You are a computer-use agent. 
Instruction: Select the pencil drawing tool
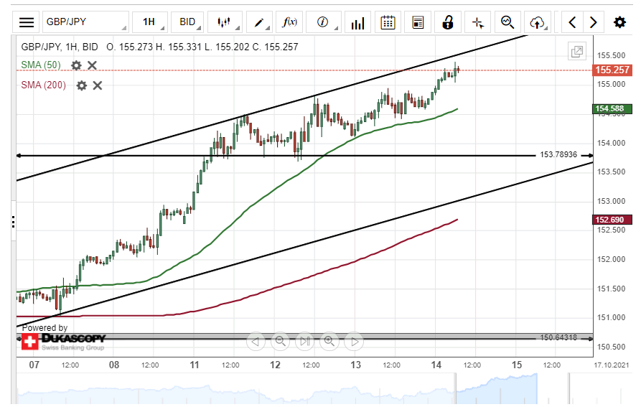[259, 22]
